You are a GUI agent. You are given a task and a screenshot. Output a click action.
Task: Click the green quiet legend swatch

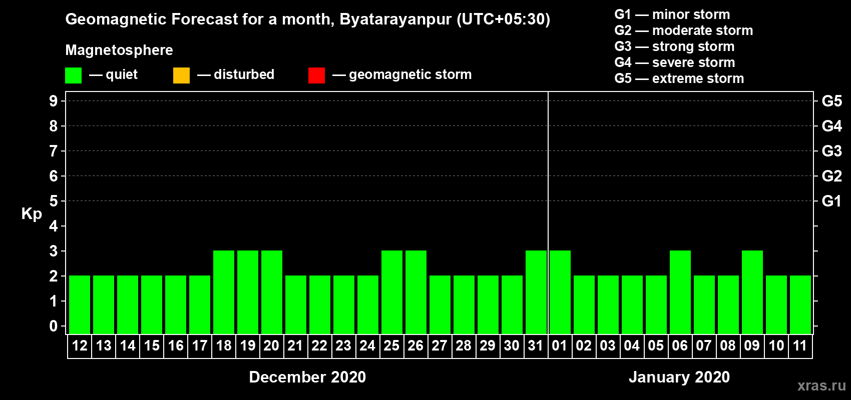[x=73, y=75]
